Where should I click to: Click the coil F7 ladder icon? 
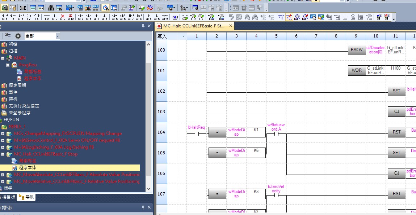click(x=28, y=17)
